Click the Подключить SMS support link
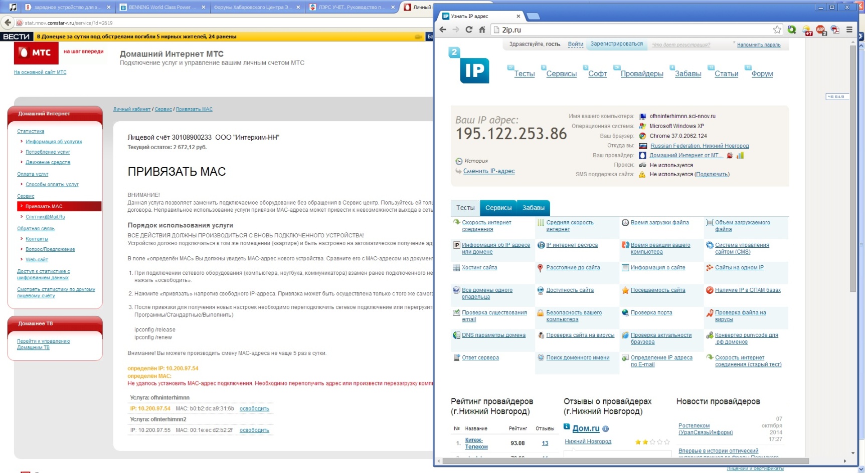The image size is (865, 473). click(712, 174)
